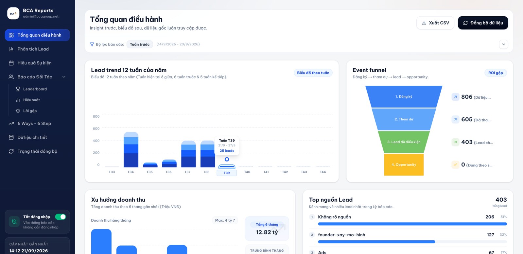Click the T37 bar in lead chart
This screenshot has width=523, height=254.
coord(188,154)
